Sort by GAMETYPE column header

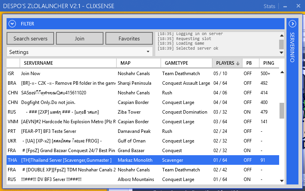point(186,63)
